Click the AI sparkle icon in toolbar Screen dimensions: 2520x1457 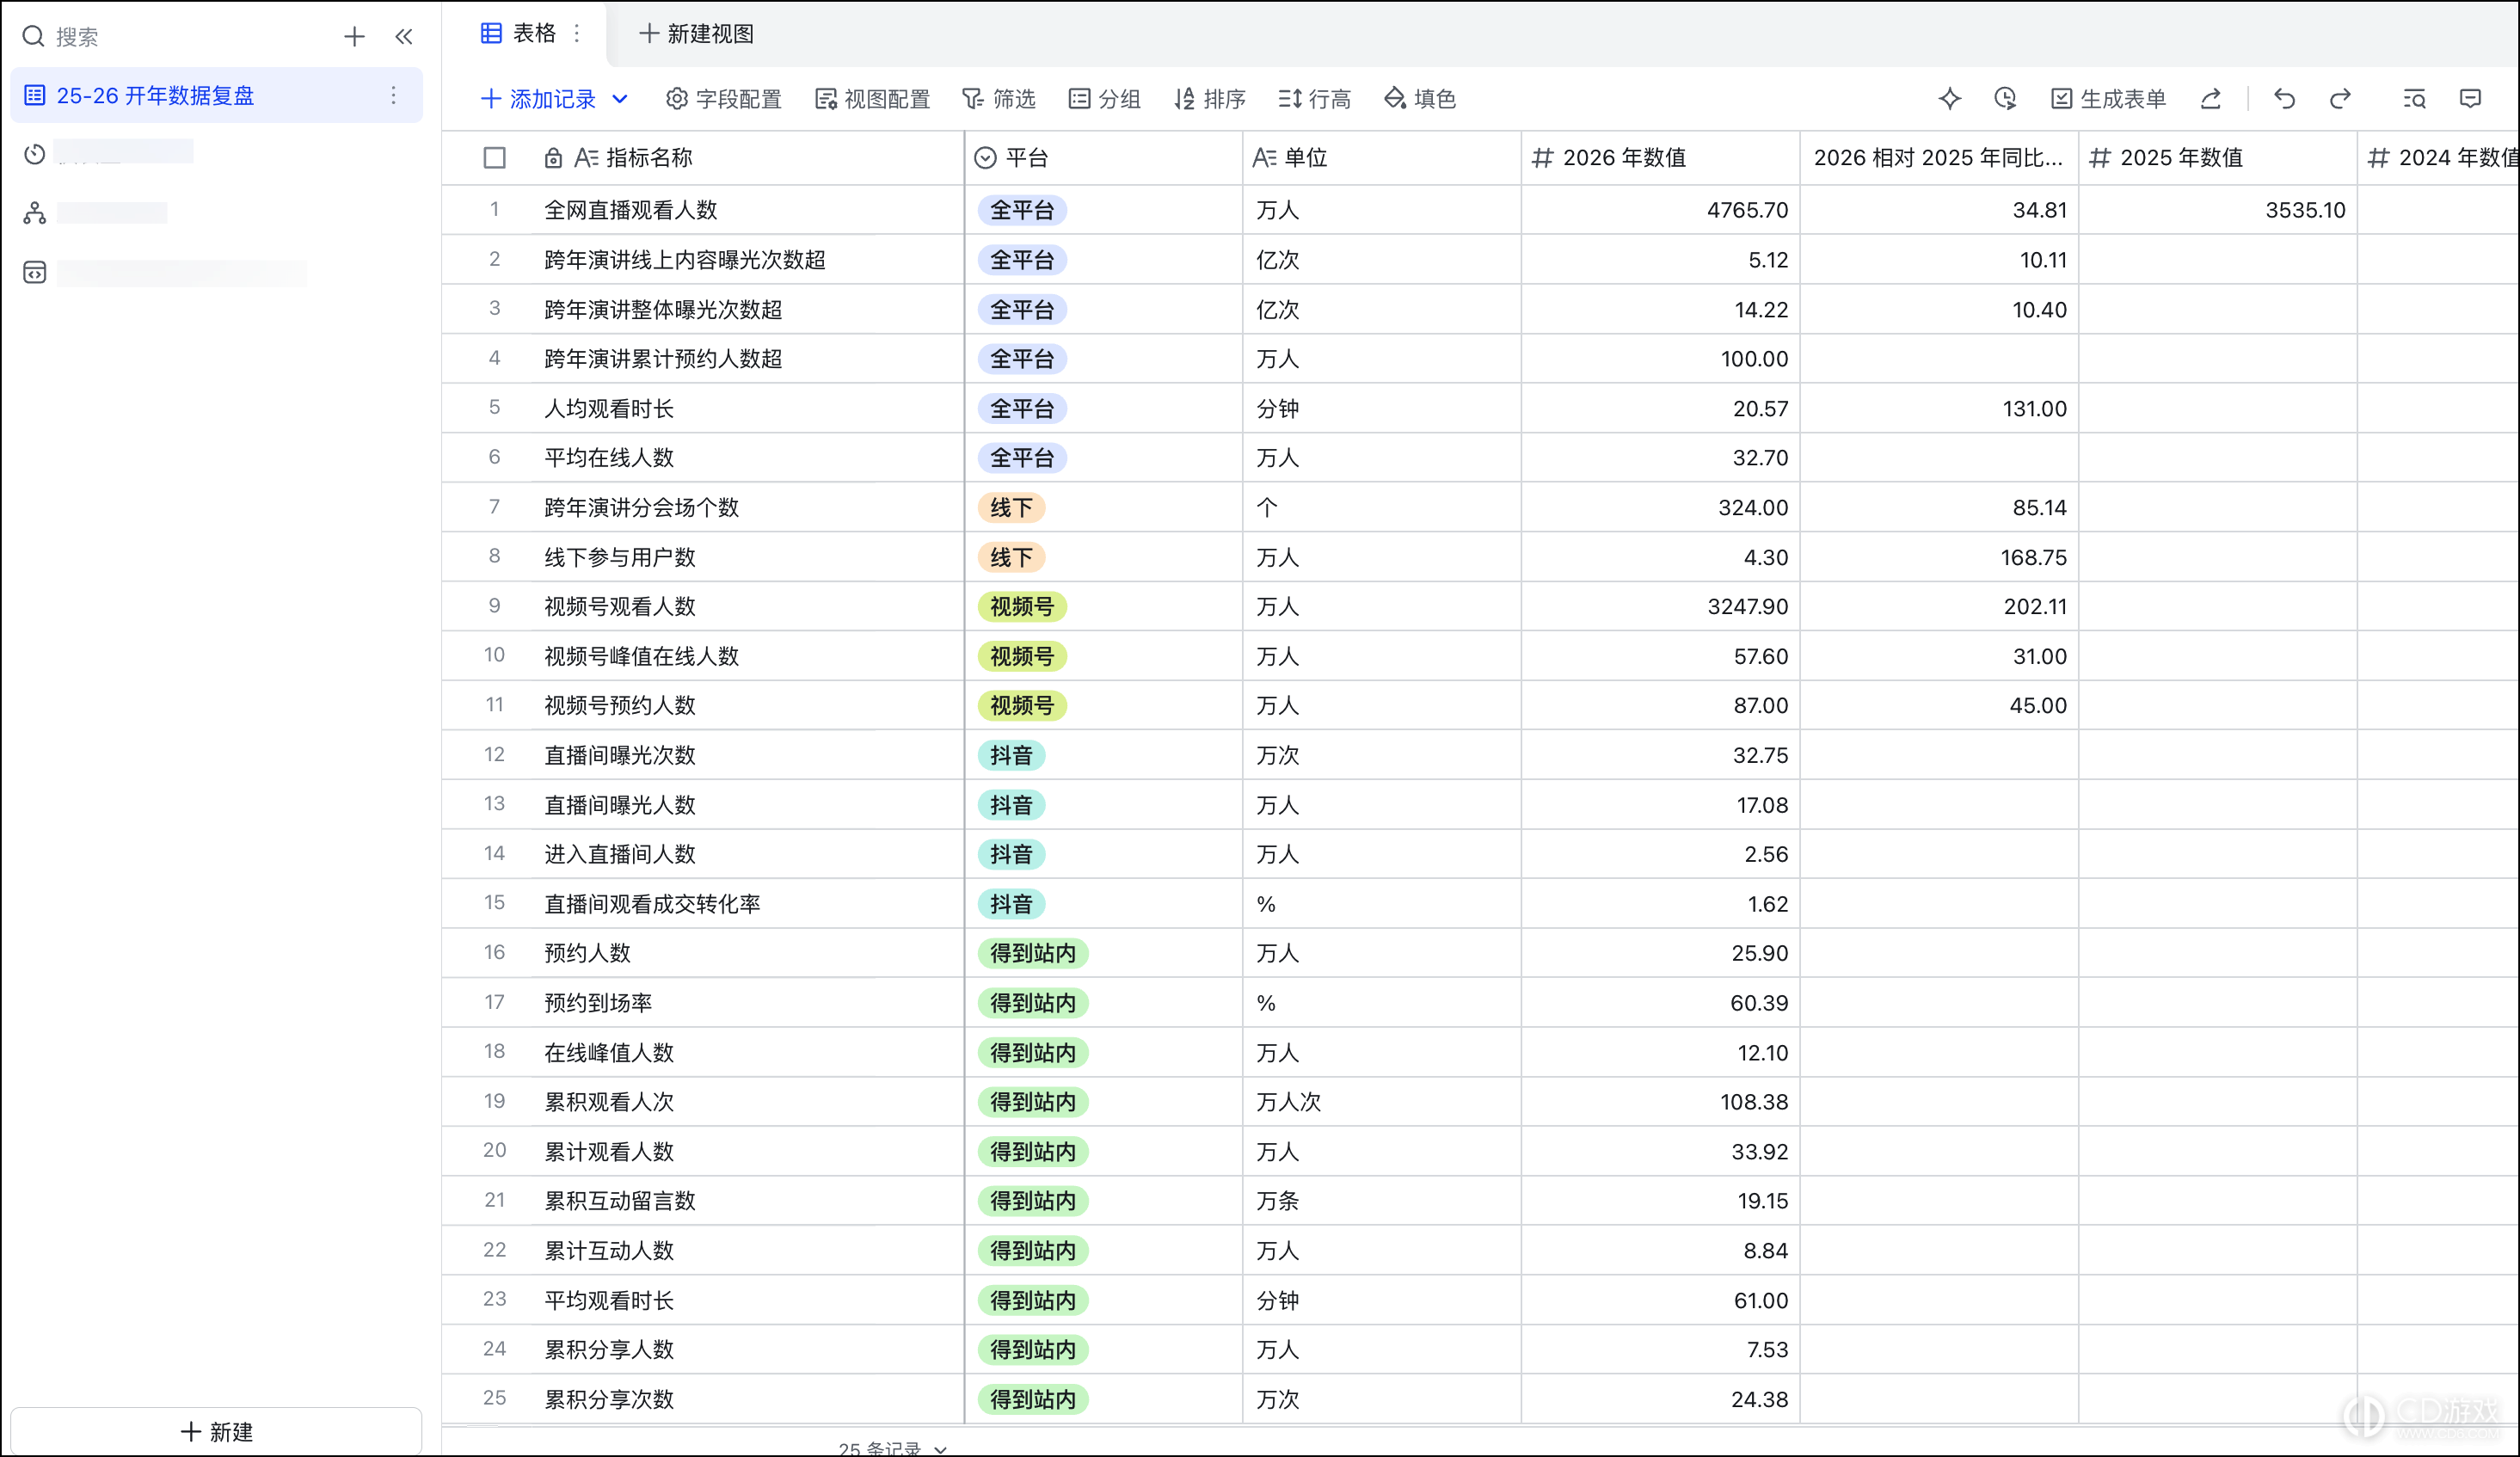coord(1949,99)
